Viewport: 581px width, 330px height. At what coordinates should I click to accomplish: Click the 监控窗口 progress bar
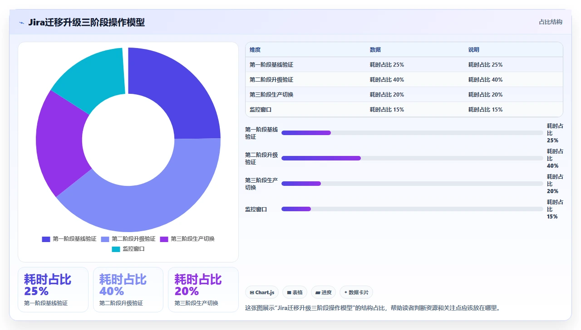point(412,209)
